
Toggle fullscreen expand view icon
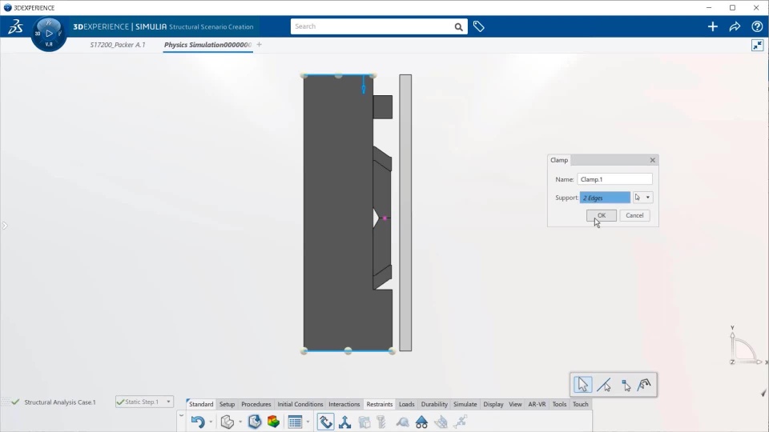tap(757, 46)
